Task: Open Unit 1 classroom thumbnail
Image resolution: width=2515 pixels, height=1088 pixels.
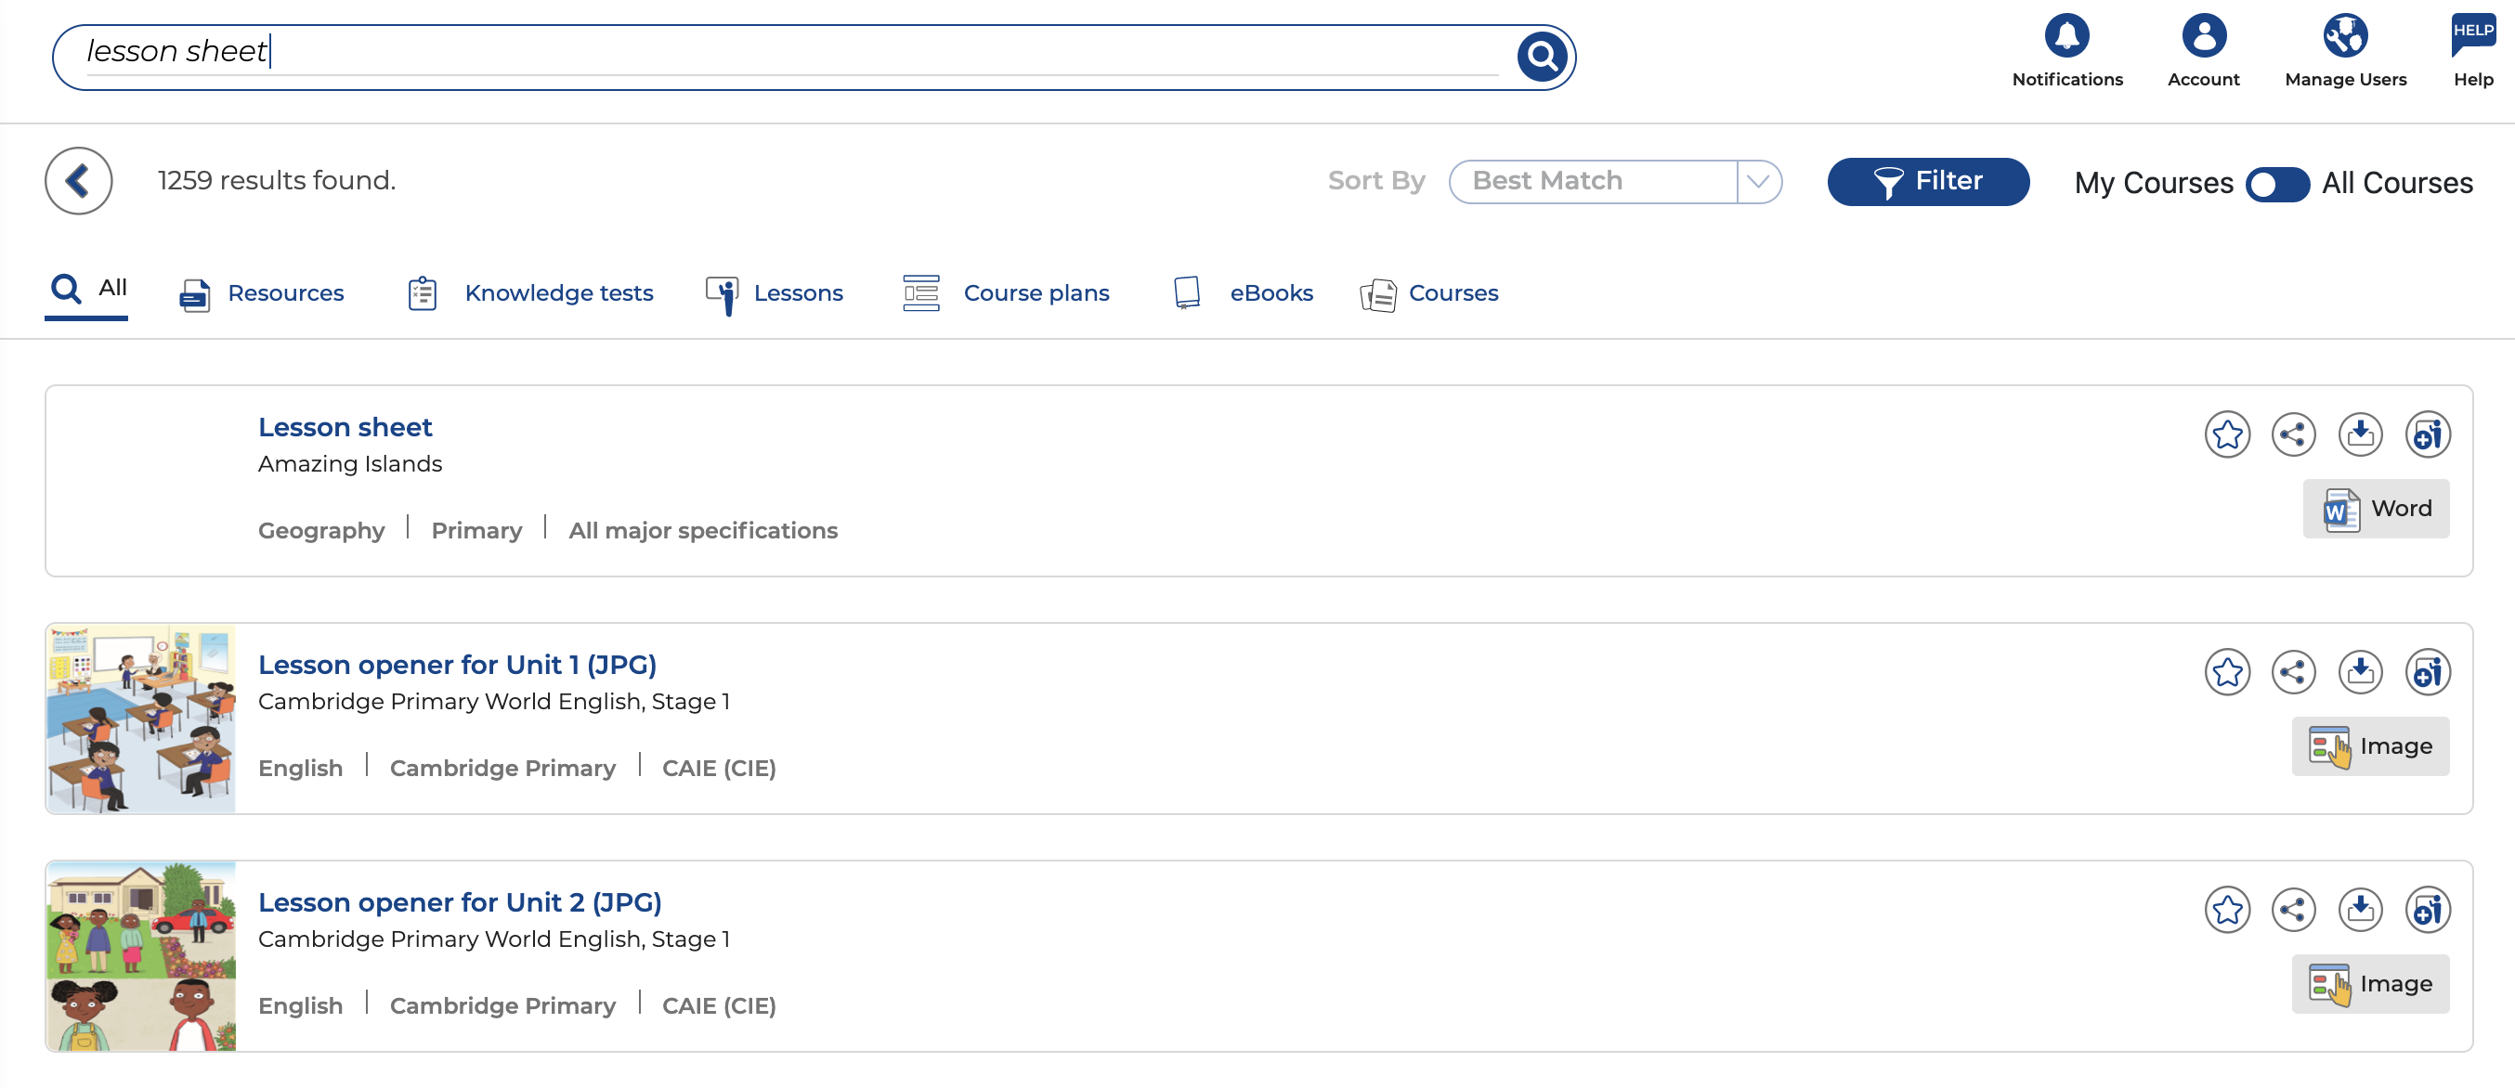Action: click(x=140, y=719)
